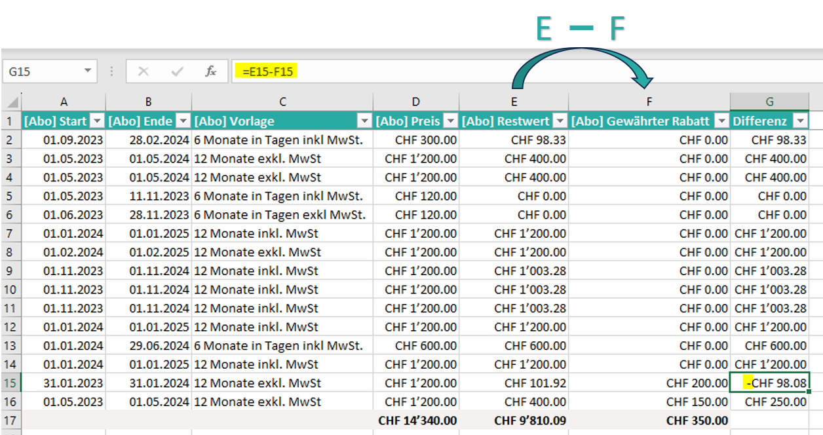Click the formula bar options dots handle
This screenshot has height=435, width=823.
pyautogui.click(x=111, y=71)
